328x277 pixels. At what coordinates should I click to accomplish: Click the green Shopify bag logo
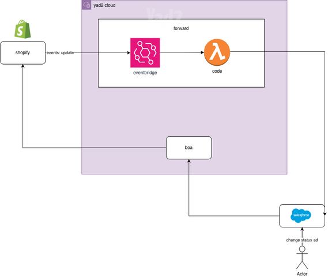click(x=22, y=29)
